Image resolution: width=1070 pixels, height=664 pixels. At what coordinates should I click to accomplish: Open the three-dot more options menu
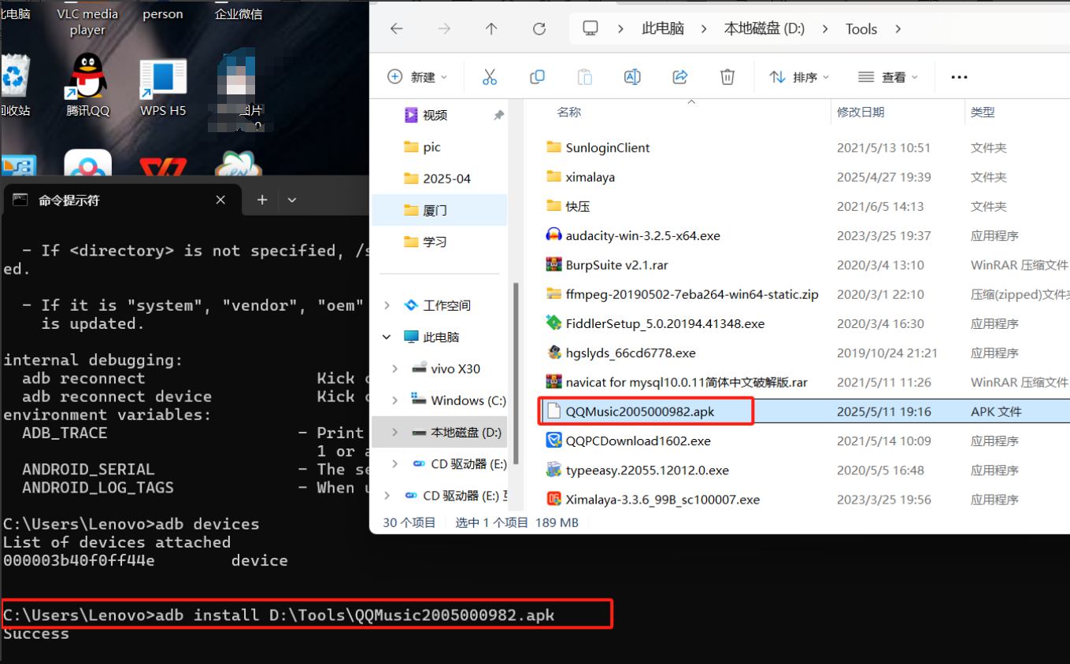[x=959, y=77]
